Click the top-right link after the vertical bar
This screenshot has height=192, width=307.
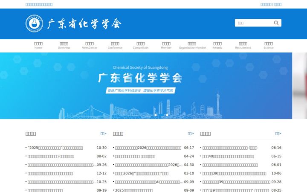click(x=278, y=5)
